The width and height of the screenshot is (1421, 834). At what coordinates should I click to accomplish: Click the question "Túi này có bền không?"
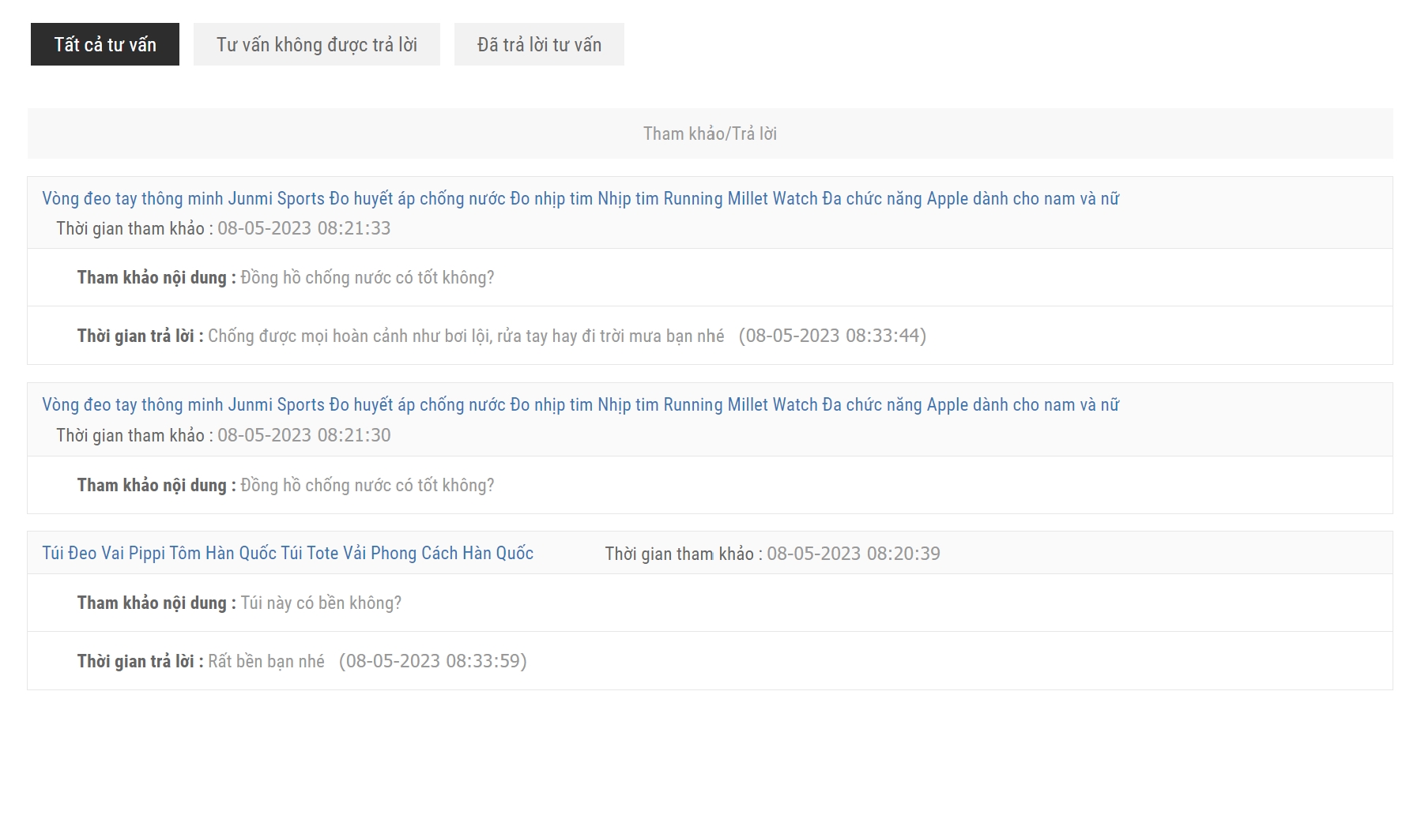(x=321, y=603)
